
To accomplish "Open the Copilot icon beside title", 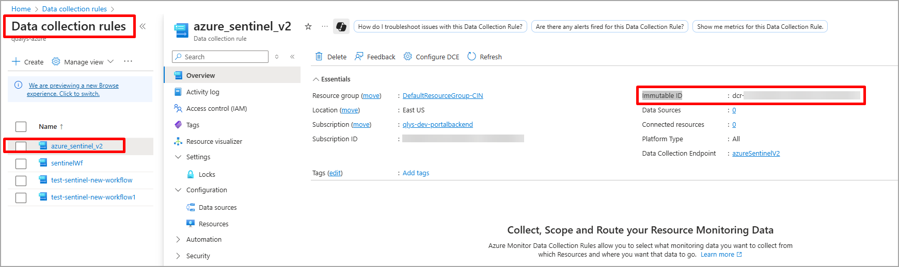I will click(x=341, y=27).
